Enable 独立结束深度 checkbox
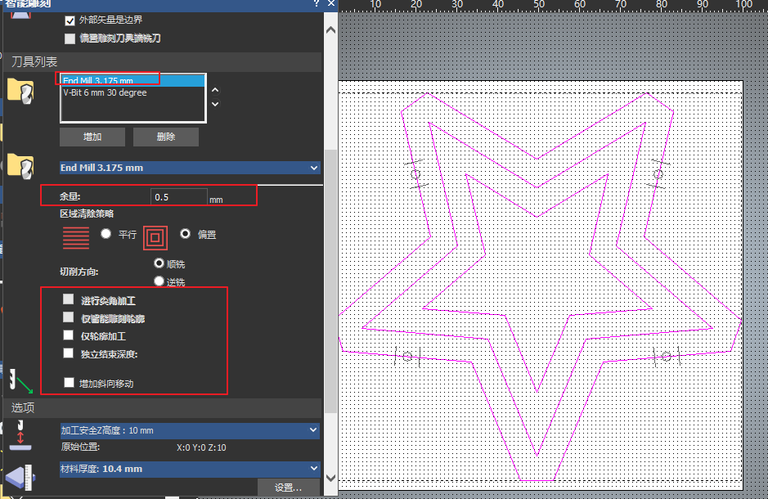The height and width of the screenshot is (499, 768). click(x=69, y=353)
